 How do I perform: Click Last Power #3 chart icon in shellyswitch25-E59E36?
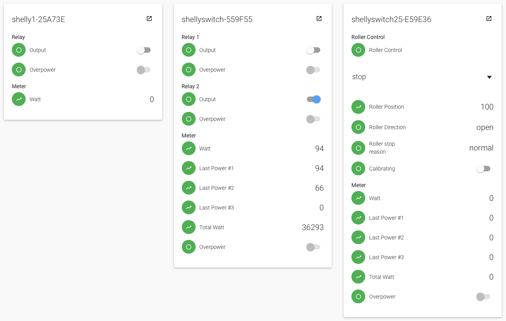358,257
